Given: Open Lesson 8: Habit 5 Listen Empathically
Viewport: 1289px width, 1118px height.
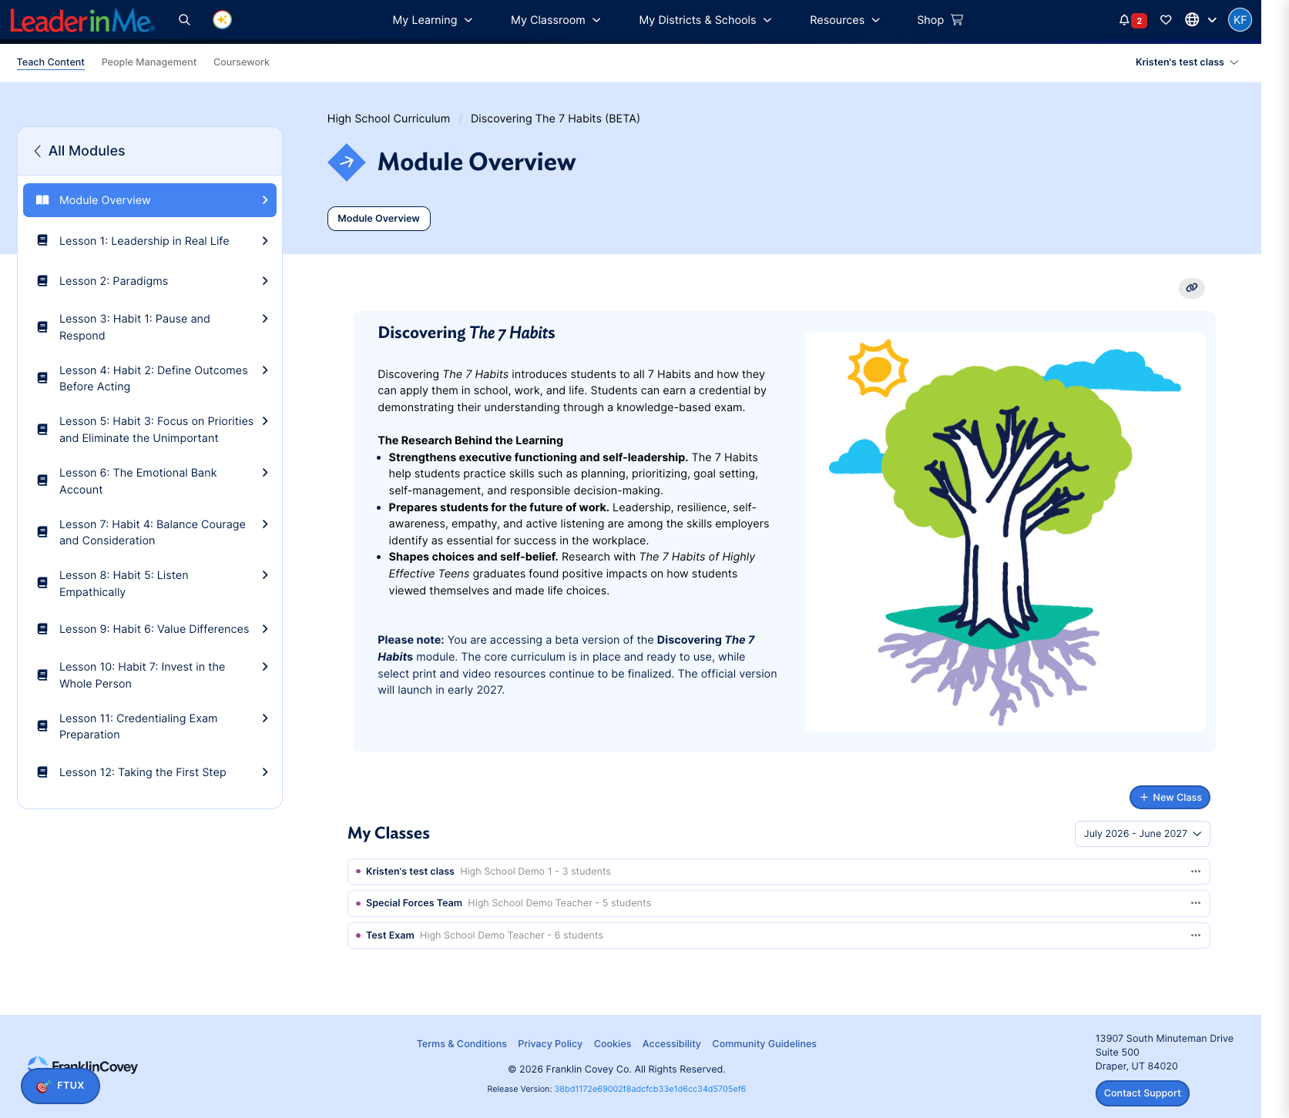Looking at the screenshot, I should pos(149,584).
